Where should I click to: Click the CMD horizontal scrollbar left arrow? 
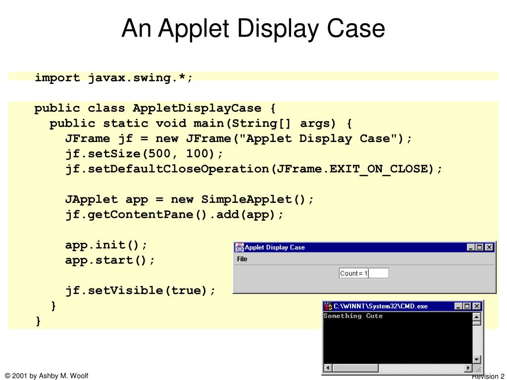(328, 368)
